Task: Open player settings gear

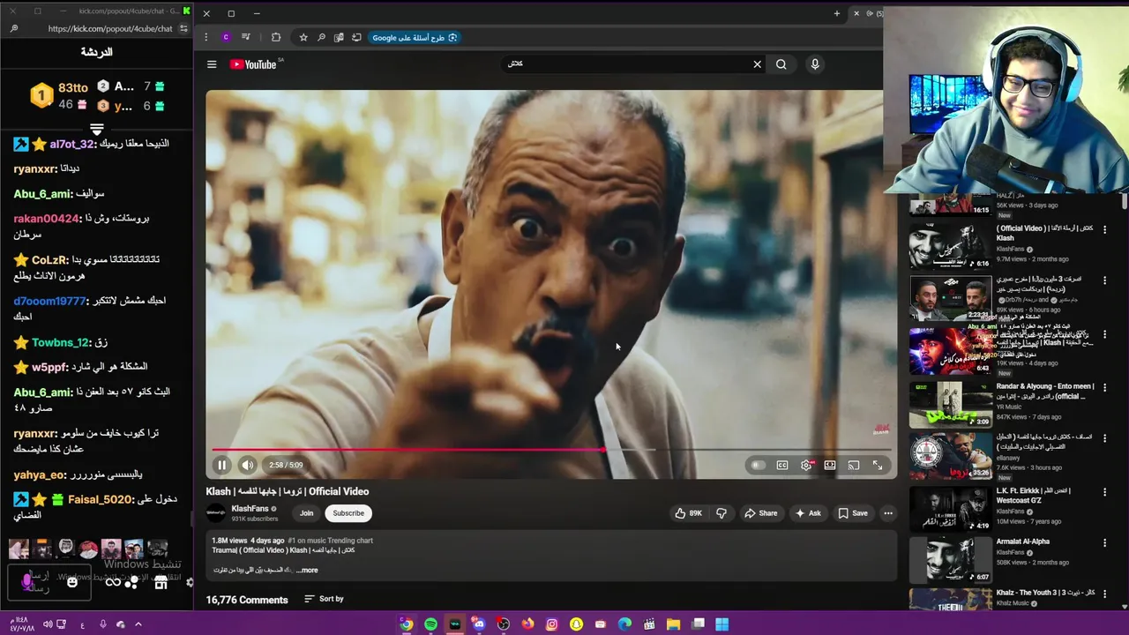Action: coord(806,465)
